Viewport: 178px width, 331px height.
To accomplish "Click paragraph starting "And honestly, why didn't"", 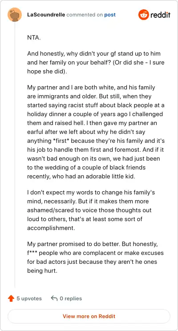I will [x=96, y=62].
